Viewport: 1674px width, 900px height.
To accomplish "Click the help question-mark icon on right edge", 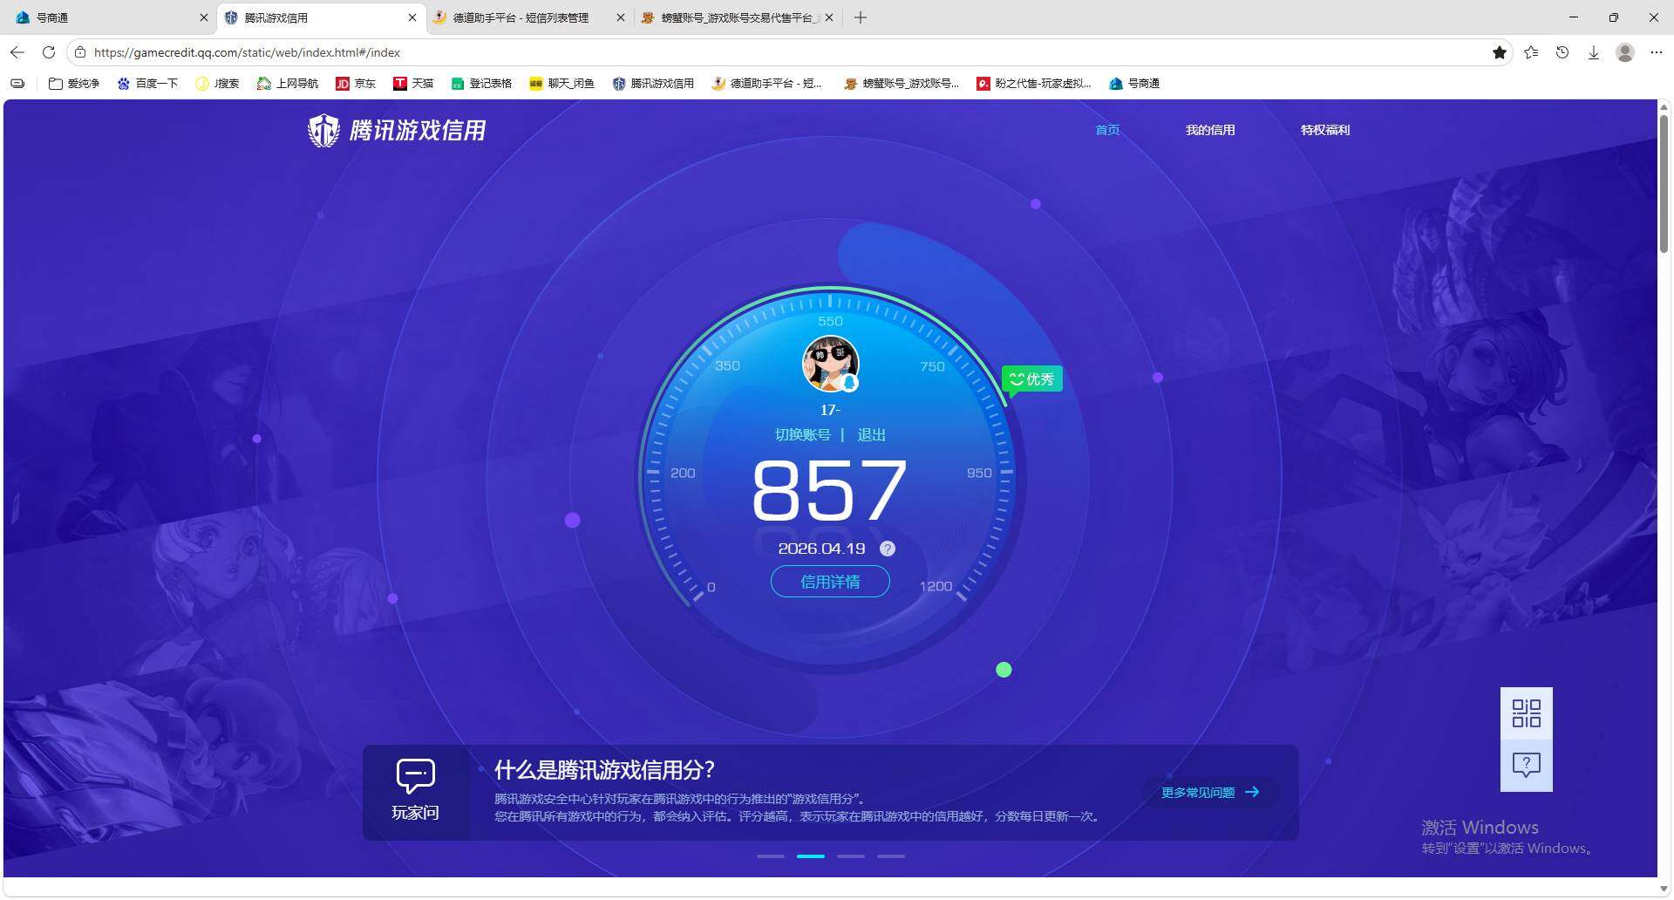I will [x=1526, y=765].
